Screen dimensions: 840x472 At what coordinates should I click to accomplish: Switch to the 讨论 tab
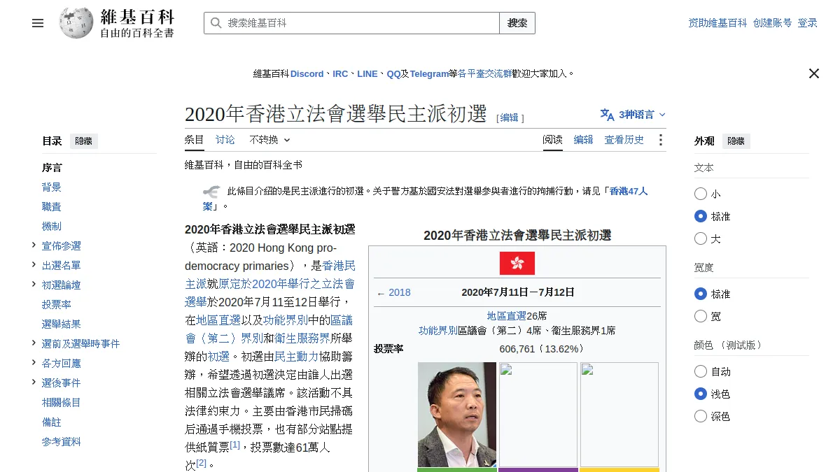[x=225, y=140]
